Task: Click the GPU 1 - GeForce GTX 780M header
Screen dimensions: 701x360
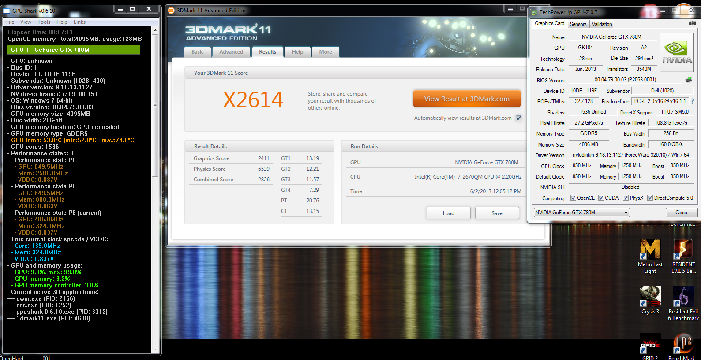Action: pos(74,50)
